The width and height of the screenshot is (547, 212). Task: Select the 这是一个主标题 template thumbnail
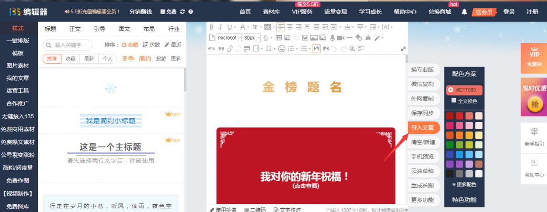point(111,147)
